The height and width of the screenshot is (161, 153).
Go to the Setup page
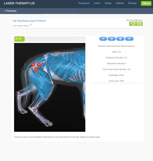tap(108, 3)
